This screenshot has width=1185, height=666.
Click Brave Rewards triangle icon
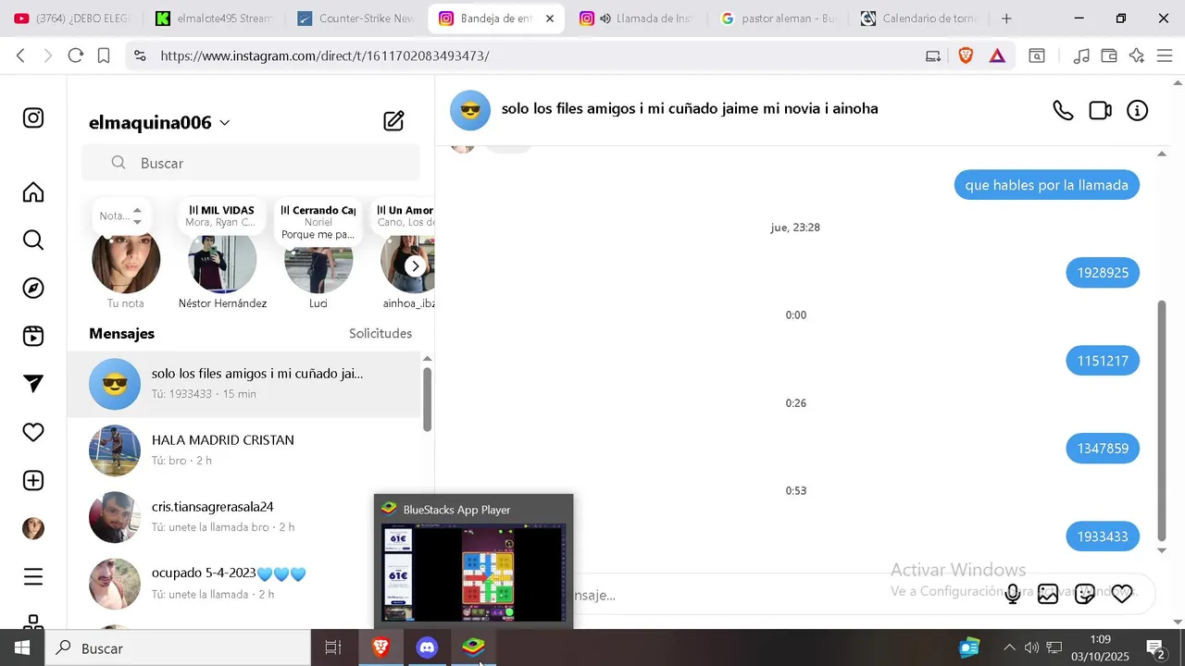point(997,55)
